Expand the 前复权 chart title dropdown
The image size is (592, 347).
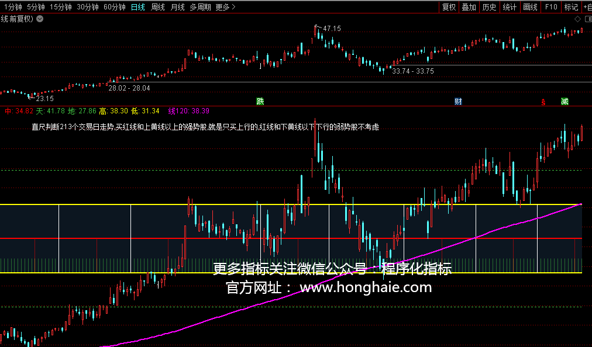coord(39,19)
